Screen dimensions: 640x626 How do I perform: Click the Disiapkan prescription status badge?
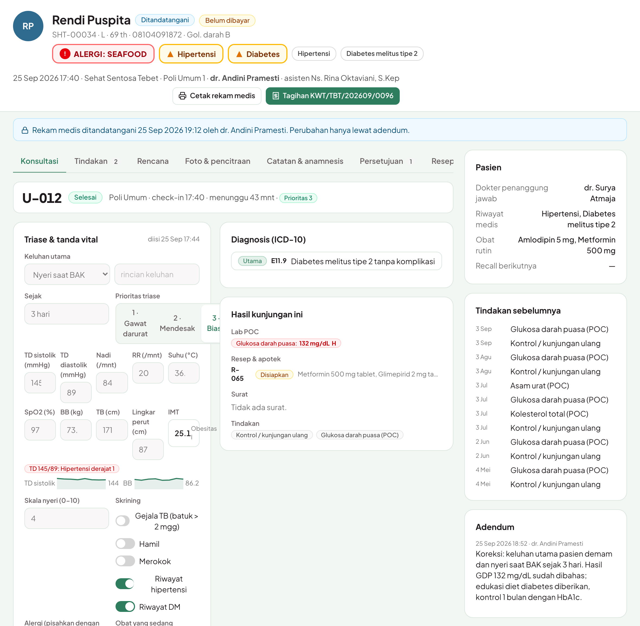[274, 375]
